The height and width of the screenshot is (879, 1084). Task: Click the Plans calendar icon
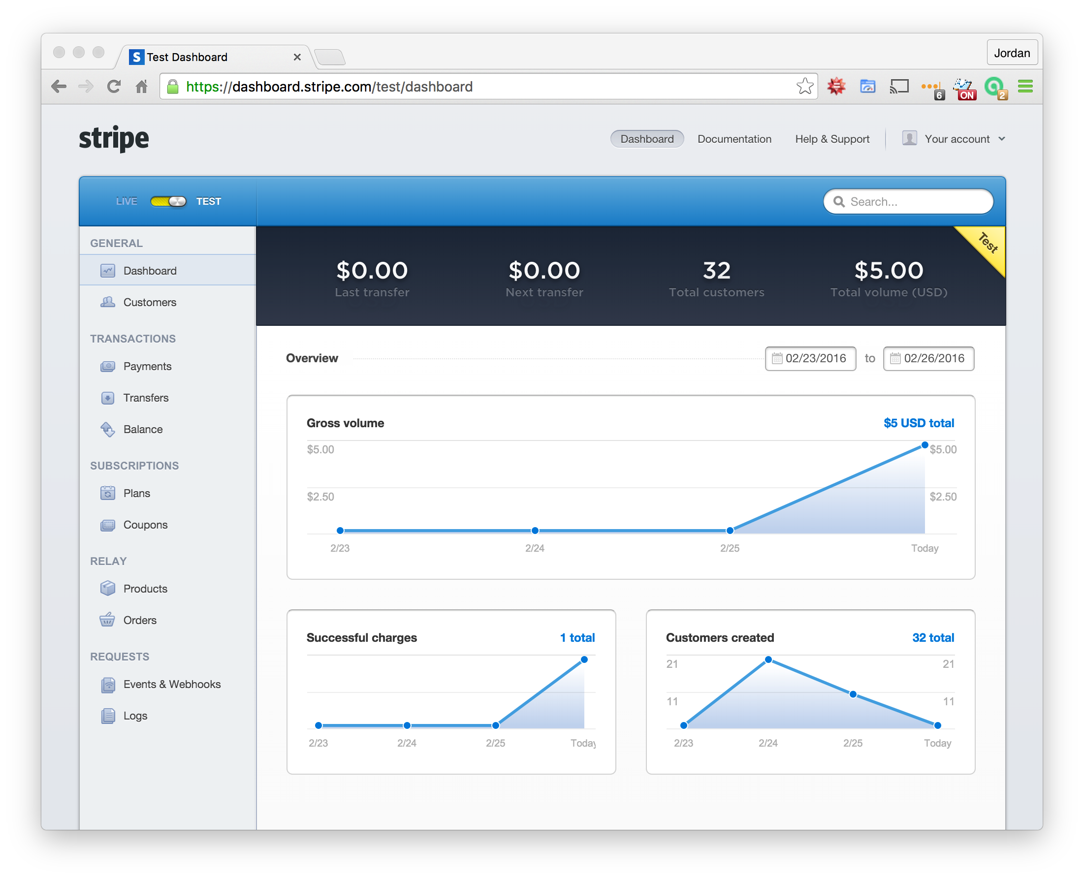tap(107, 493)
